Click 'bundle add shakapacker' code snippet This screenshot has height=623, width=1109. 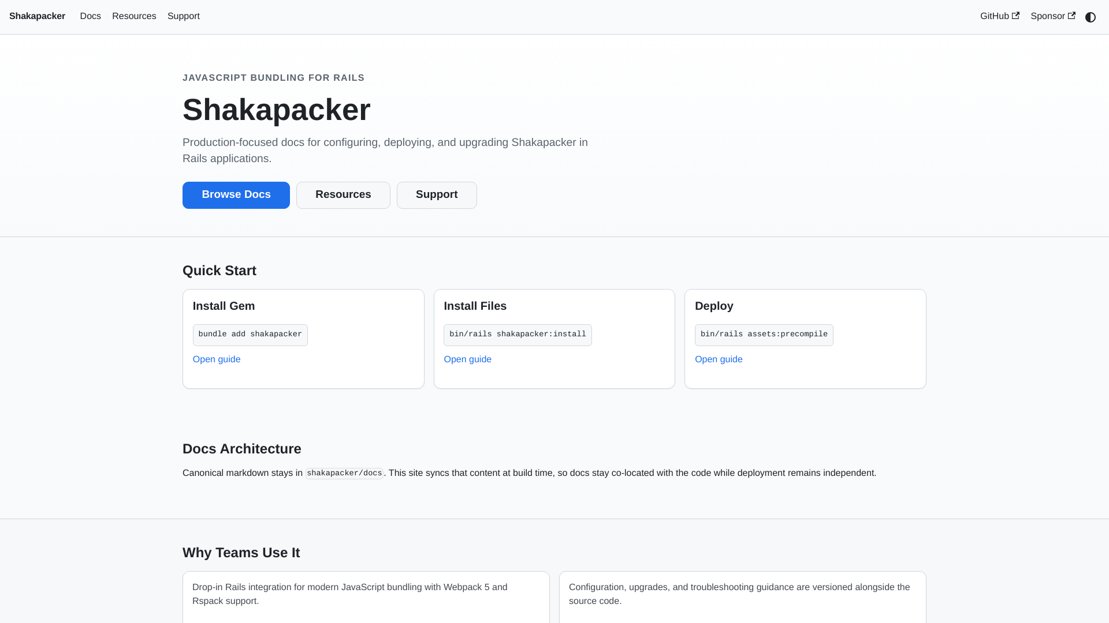pos(250,335)
